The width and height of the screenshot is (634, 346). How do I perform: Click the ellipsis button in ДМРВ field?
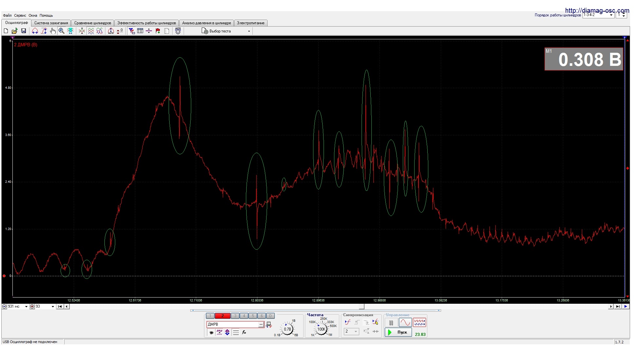261,324
